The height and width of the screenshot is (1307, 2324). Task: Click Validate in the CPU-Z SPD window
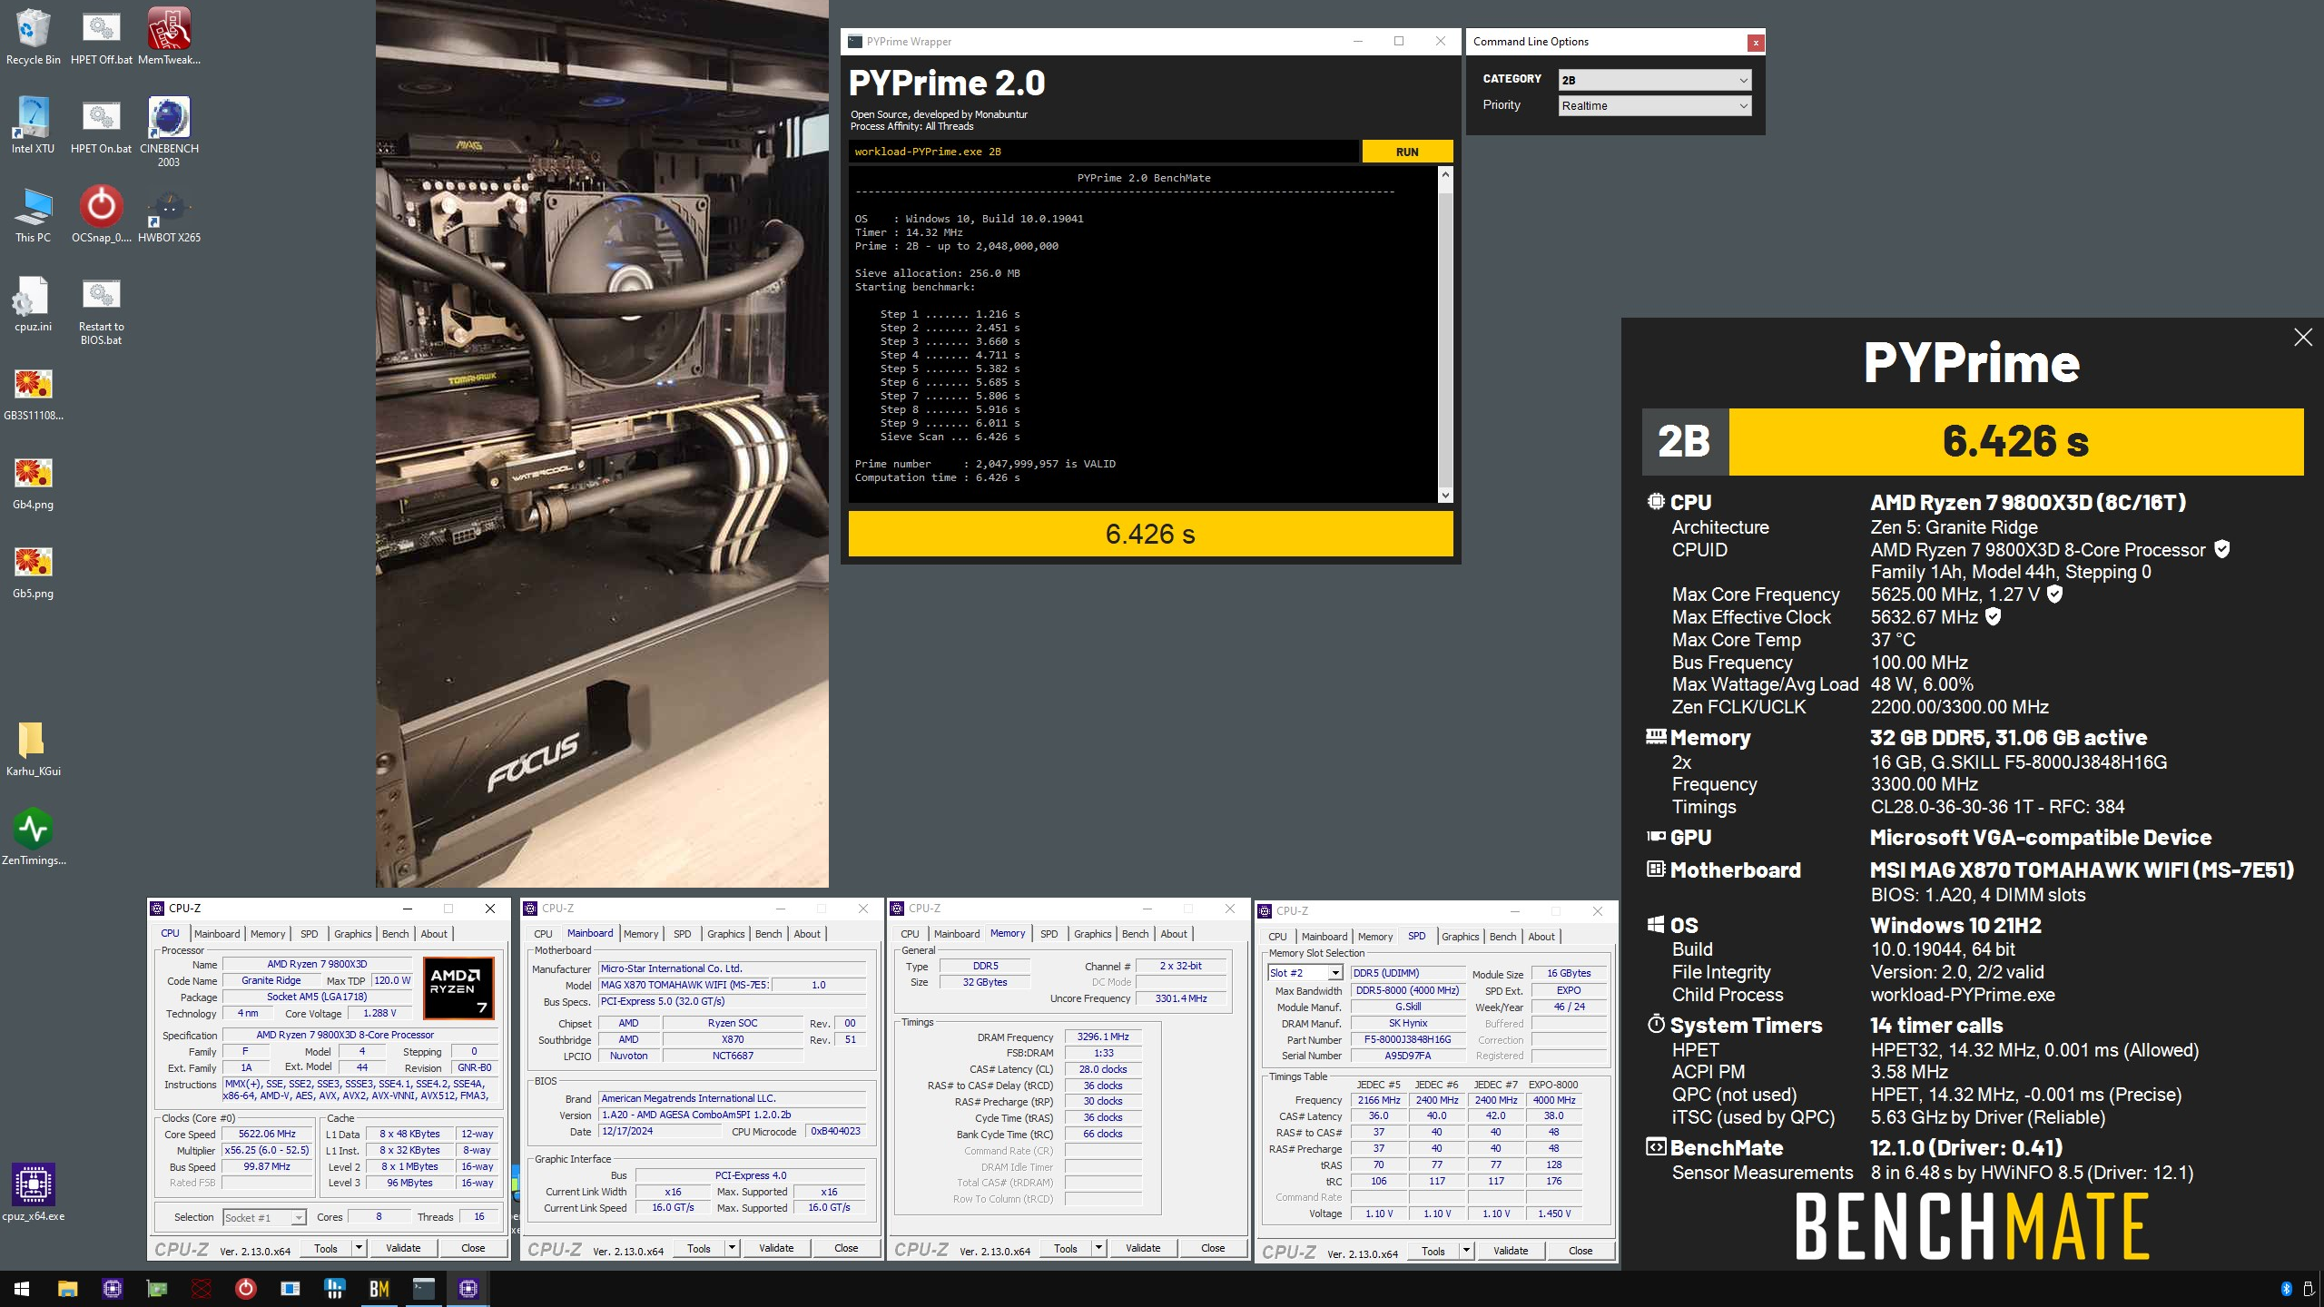[x=1511, y=1251]
